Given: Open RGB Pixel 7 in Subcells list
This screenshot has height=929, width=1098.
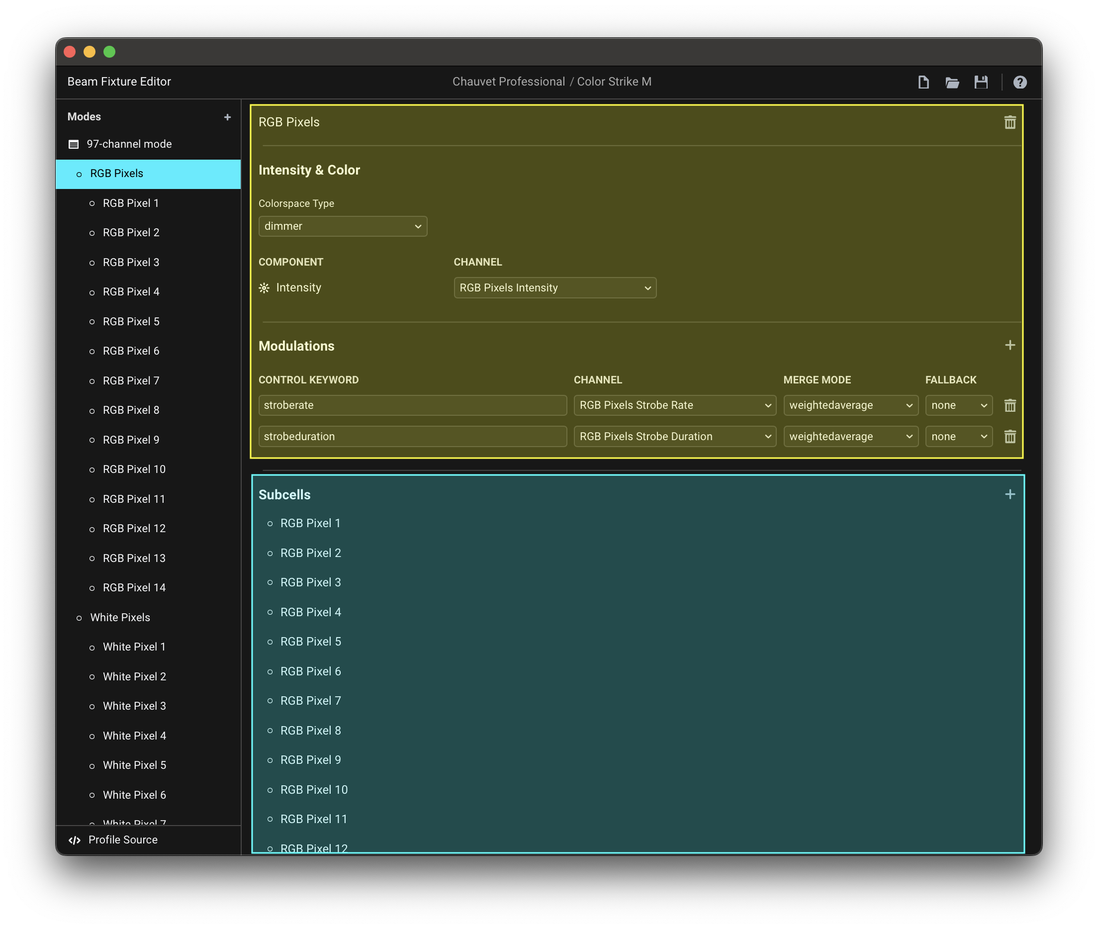Looking at the screenshot, I should [310, 701].
